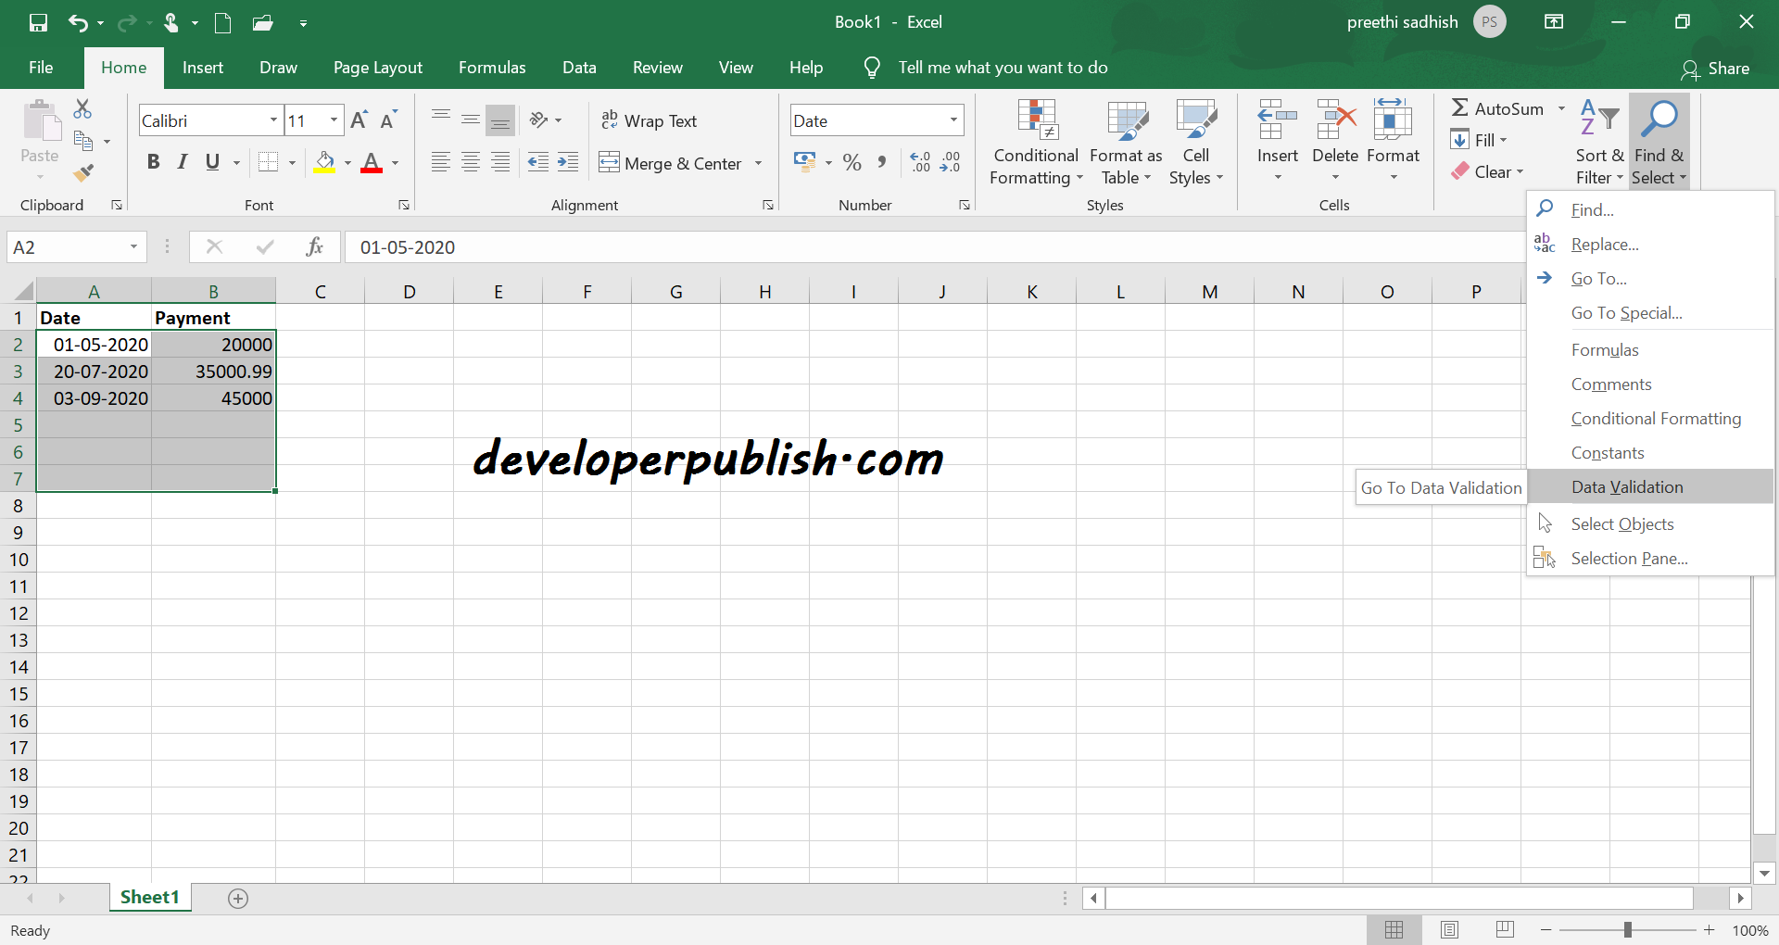
Task: Click the Percent Style icon
Action: click(852, 161)
